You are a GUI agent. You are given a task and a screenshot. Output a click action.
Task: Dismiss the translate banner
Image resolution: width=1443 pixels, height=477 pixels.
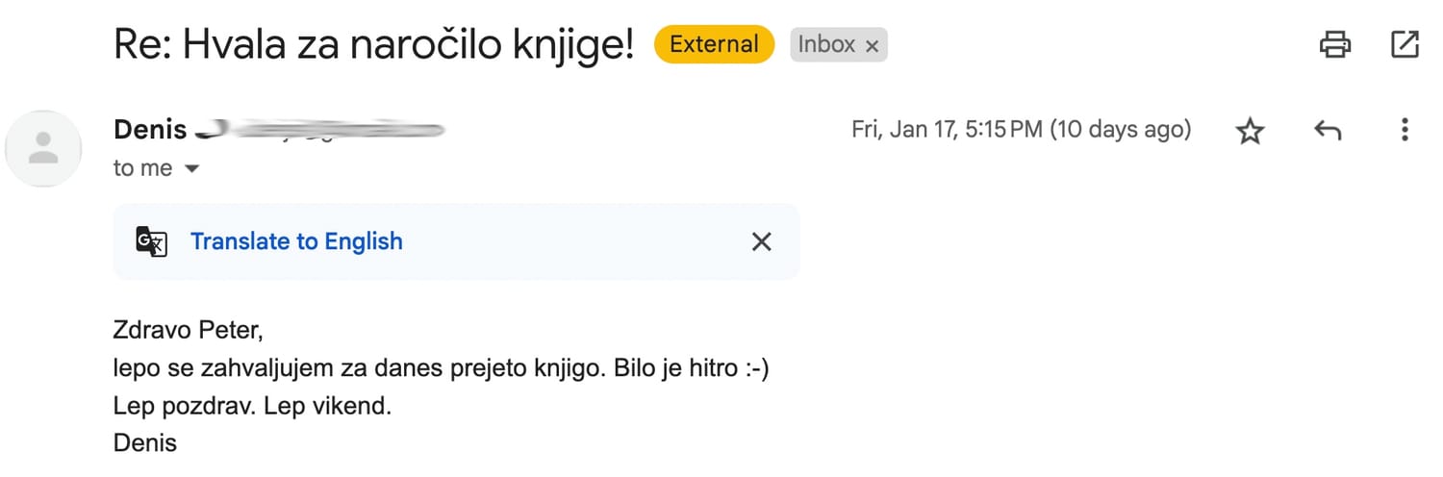click(x=761, y=241)
